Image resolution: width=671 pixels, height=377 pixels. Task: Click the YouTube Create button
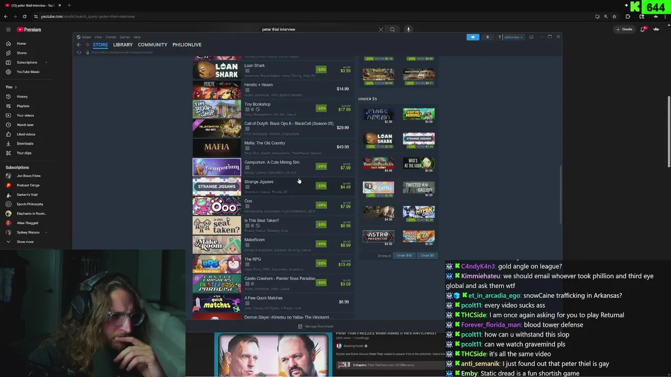pyautogui.click(x=624, y=29)
